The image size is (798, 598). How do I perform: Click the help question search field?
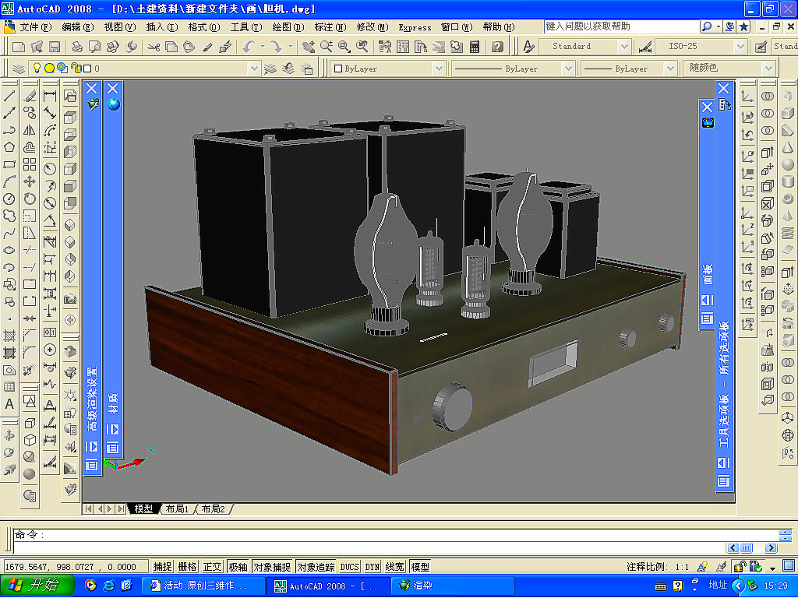621,26
